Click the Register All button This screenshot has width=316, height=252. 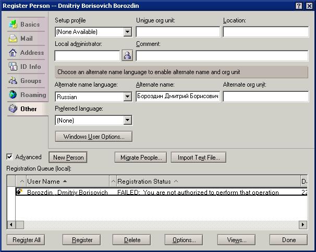click(x=26, y=239)
